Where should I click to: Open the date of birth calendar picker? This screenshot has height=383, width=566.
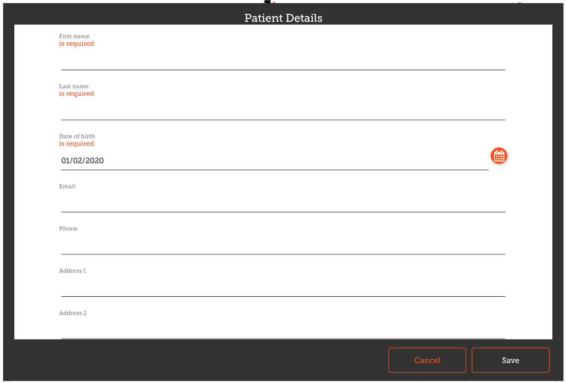click(x=499, y=156)
